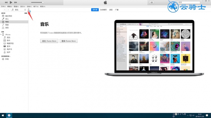Open the 显示(V) menu
The image size is (211, 118).
(23, 6)
